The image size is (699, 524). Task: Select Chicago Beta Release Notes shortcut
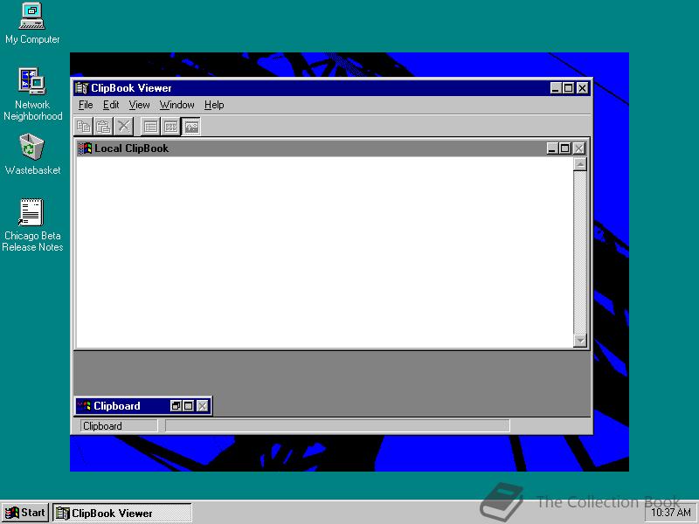32,225
